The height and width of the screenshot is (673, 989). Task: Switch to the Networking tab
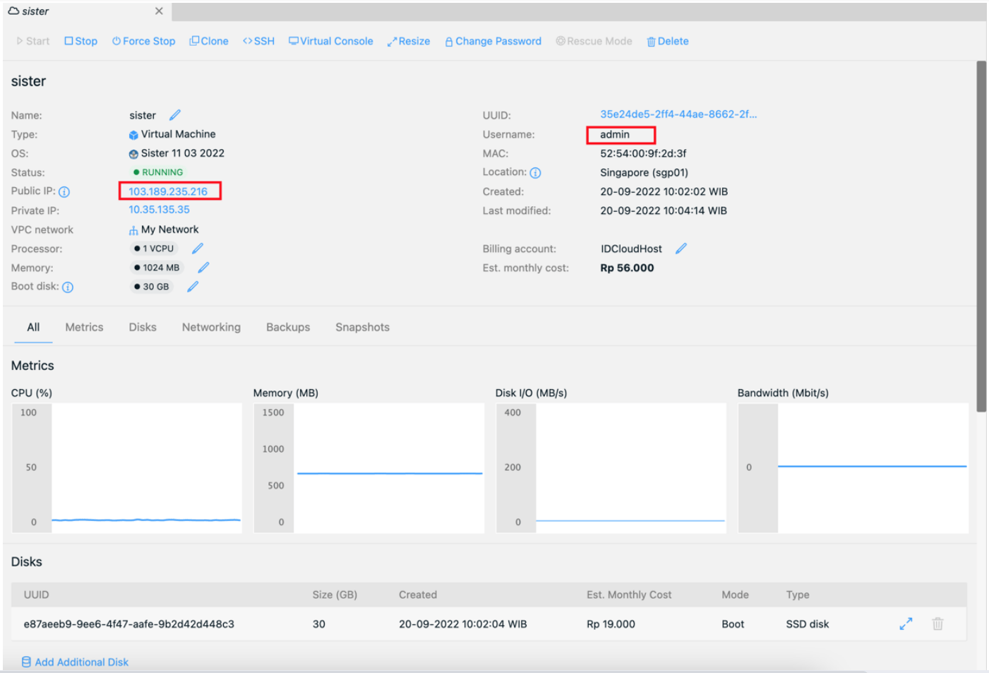211,328
